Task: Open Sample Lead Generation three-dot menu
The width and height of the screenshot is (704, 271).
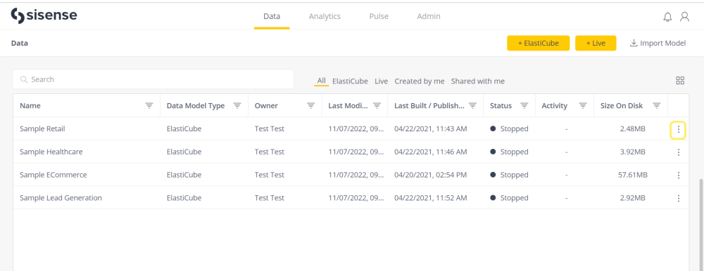Action: (x=679, y=198)
